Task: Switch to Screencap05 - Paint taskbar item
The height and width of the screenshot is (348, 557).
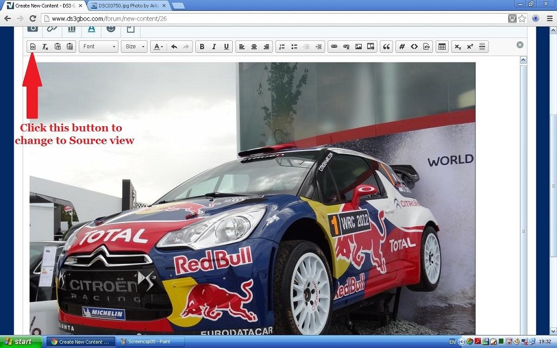Action: [x=151, y=342]
